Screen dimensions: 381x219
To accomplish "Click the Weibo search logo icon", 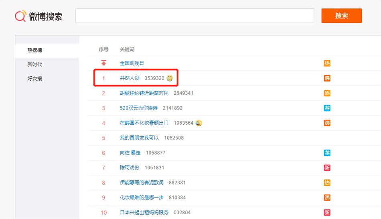I will pos(20,16).
